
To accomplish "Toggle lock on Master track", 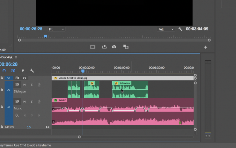I will click(x=2, y=127).
